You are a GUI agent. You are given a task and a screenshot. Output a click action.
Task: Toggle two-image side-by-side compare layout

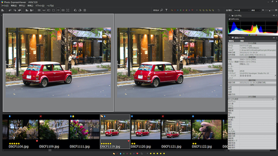click(58, 10)
